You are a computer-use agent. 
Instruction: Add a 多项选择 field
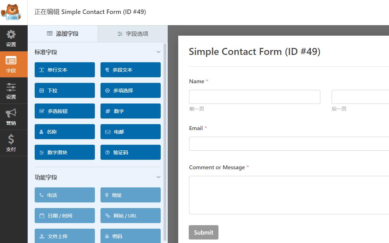[x=131, y=91]
